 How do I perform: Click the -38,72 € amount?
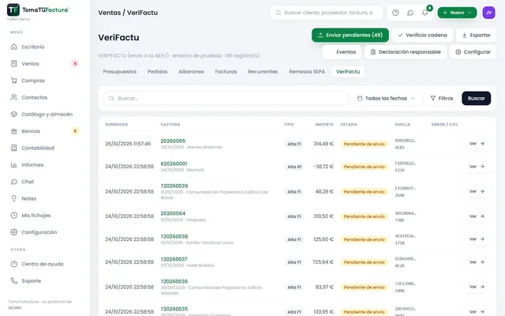click(323, 167)
